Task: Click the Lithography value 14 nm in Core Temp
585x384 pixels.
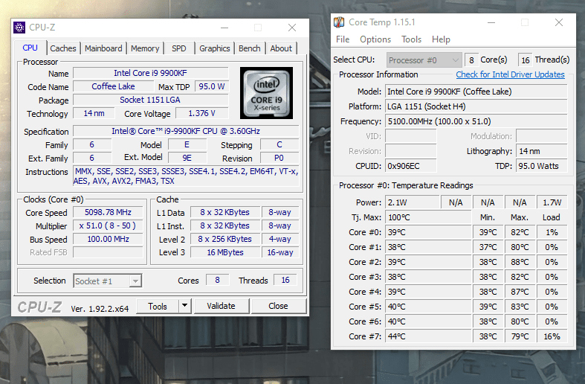Action: coord(542,151)
